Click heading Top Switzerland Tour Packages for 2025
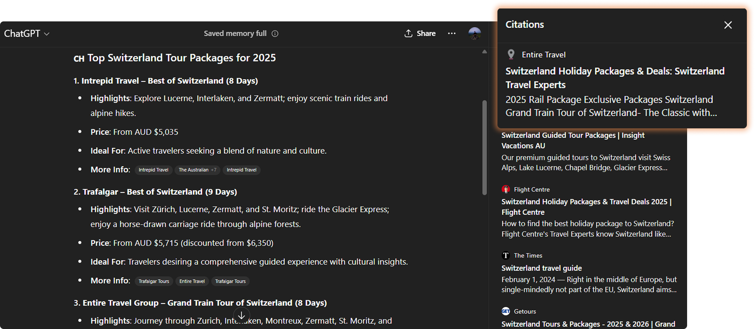Image resolution: width=755 pixels, height=329 pixels. [175, 58]
